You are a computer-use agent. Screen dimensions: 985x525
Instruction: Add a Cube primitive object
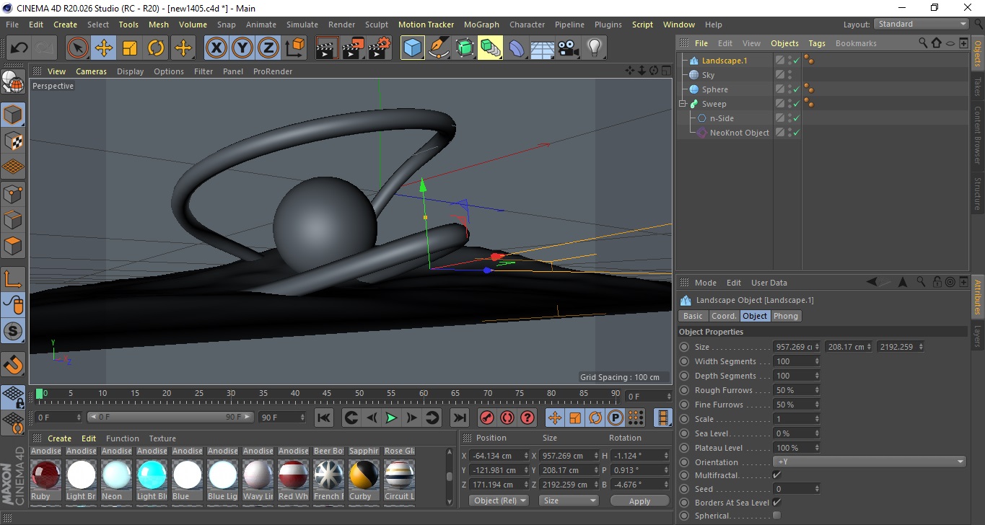pos(413,48)
